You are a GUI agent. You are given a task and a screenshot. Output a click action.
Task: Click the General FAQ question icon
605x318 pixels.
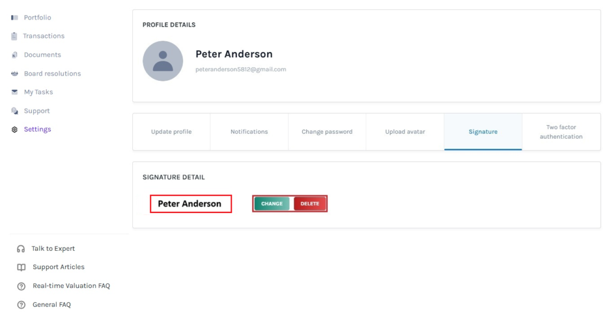click(21, 305)
